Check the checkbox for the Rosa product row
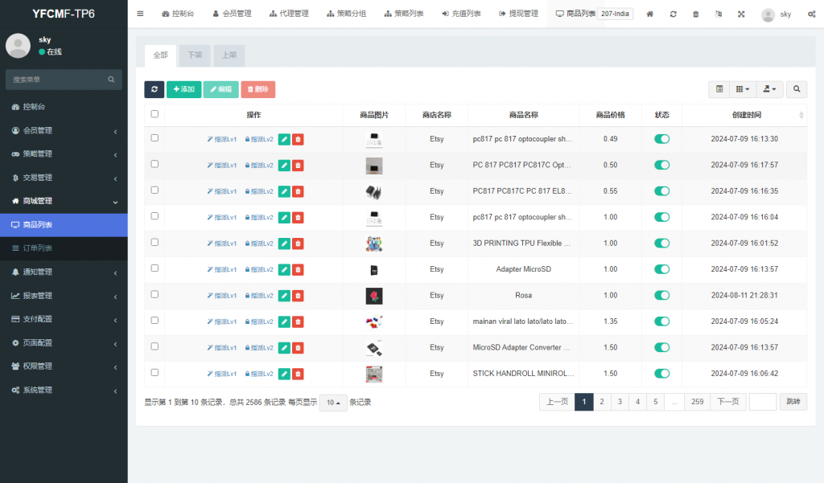This screenshot has height=483, width=824. [x=154, y=295]
